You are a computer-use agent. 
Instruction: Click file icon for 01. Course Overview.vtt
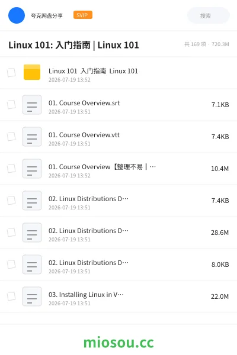click(x=32, y=137)
